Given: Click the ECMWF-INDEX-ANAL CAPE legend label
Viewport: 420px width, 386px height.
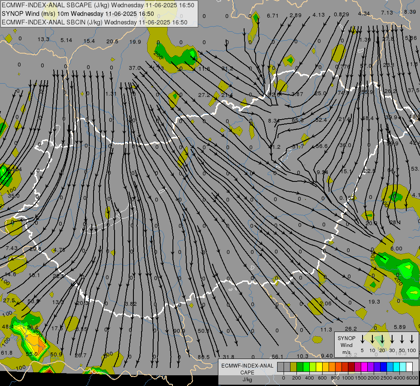Looking at the screenshot, I should coord(247,372).
